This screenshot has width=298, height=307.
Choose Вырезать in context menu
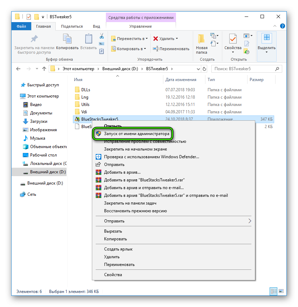click(x=113, y=231)
